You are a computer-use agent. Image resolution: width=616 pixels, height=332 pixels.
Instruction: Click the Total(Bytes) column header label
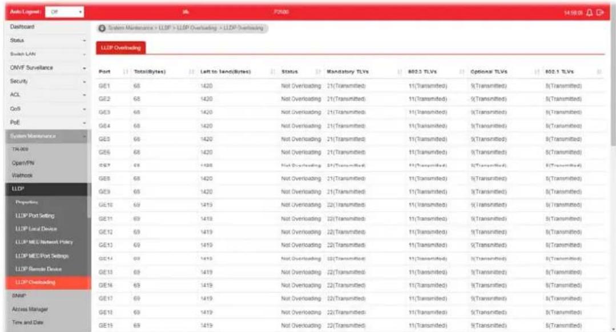150,72
